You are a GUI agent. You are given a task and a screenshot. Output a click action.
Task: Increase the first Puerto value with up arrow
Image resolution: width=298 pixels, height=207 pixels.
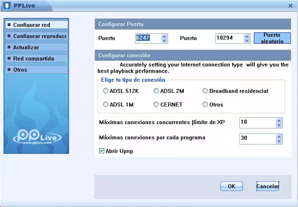tap(164, 36)
